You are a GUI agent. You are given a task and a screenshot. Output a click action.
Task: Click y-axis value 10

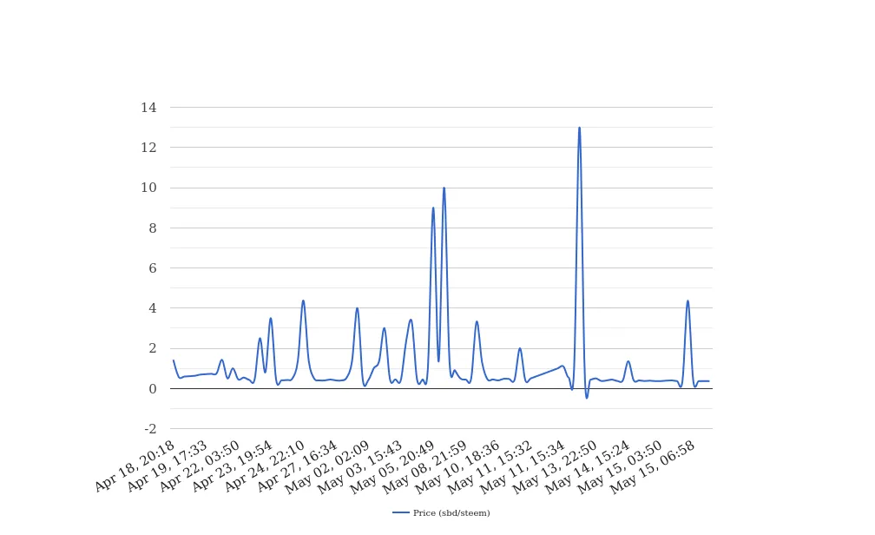pos(148,188)
